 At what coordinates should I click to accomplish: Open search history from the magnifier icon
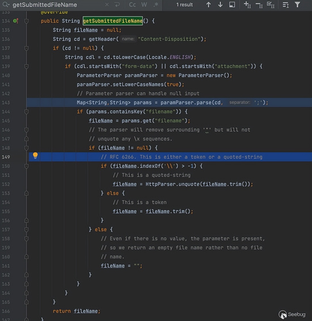tap(6, 5)
